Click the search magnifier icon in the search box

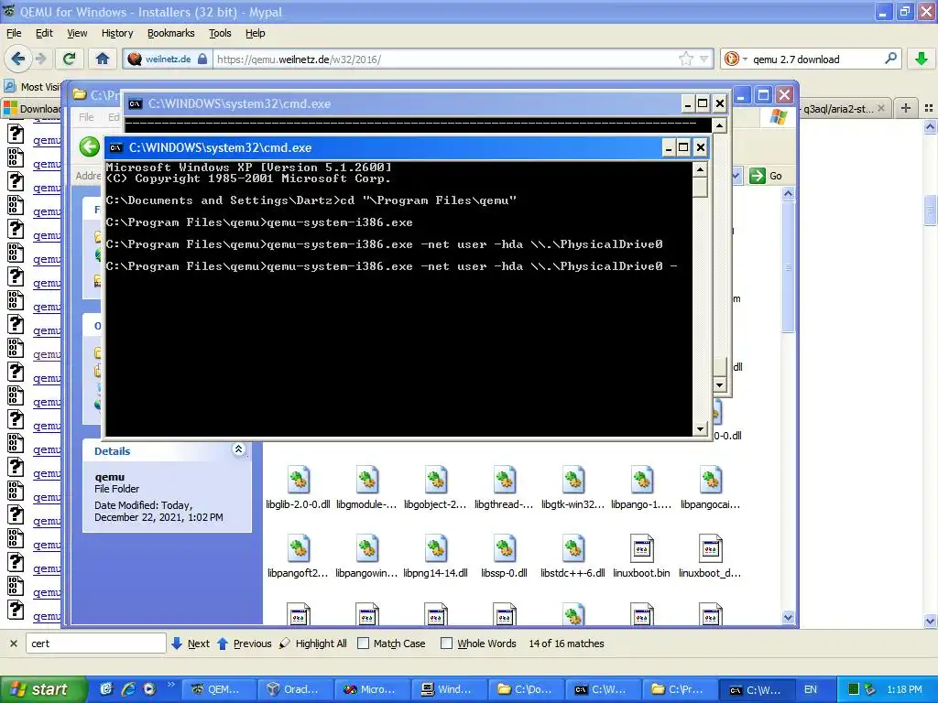pos(890,59)
